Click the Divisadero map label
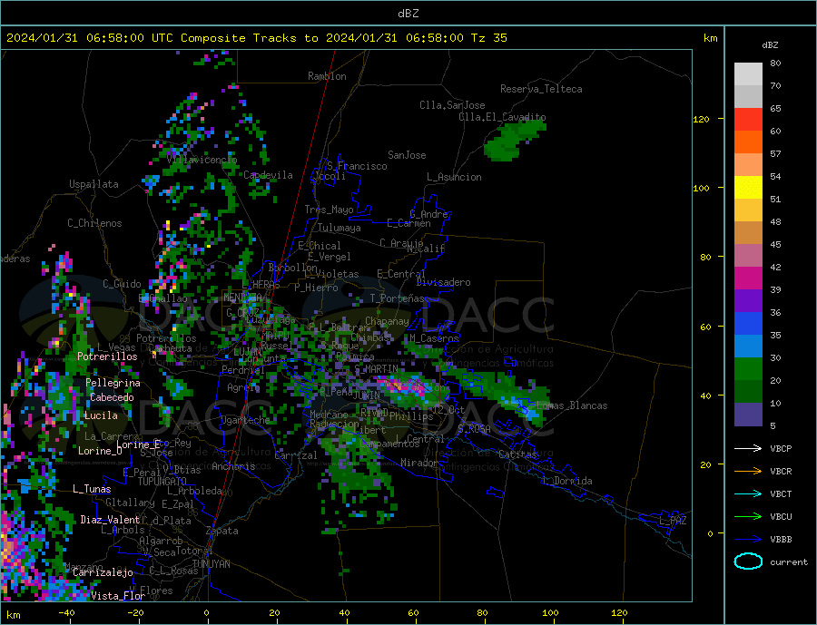This screenshot has width=817, height=625. click(443, 282)
